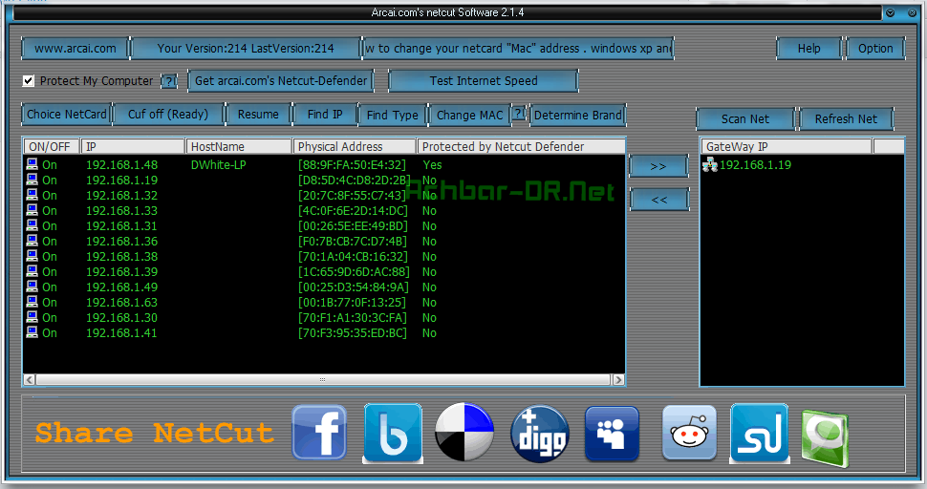927x489 pixels.
Task: Click the MySpace share icon
Action: [x=613, y=433]
